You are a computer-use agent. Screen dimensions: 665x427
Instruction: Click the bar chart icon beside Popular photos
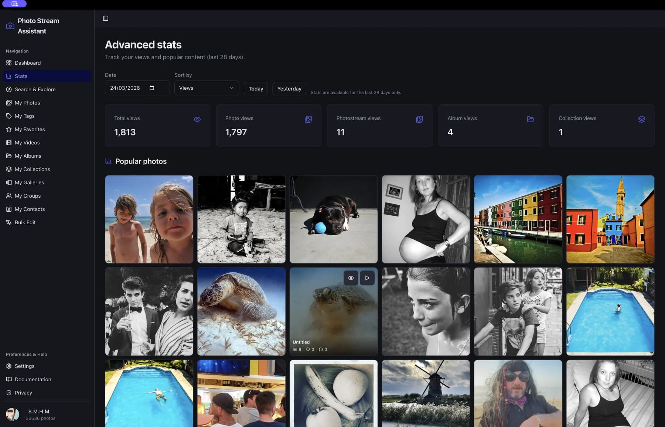(x=108, y=161)
